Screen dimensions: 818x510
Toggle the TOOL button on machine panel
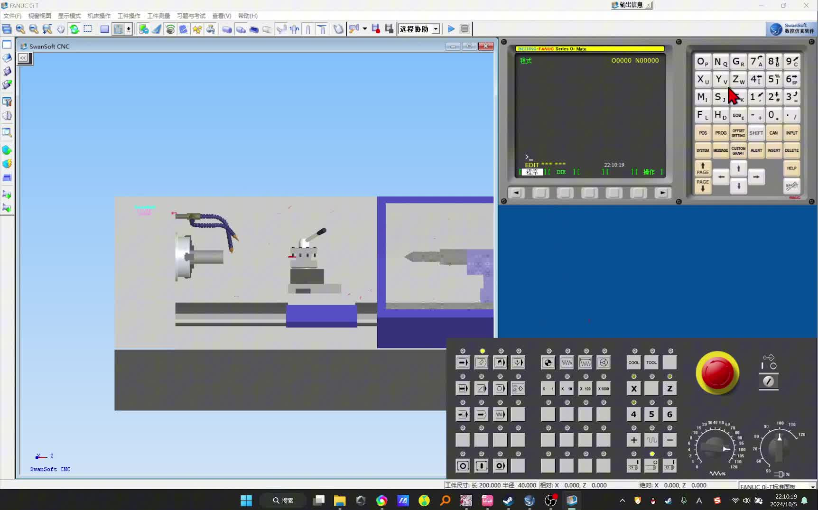(x=651, y=362)
